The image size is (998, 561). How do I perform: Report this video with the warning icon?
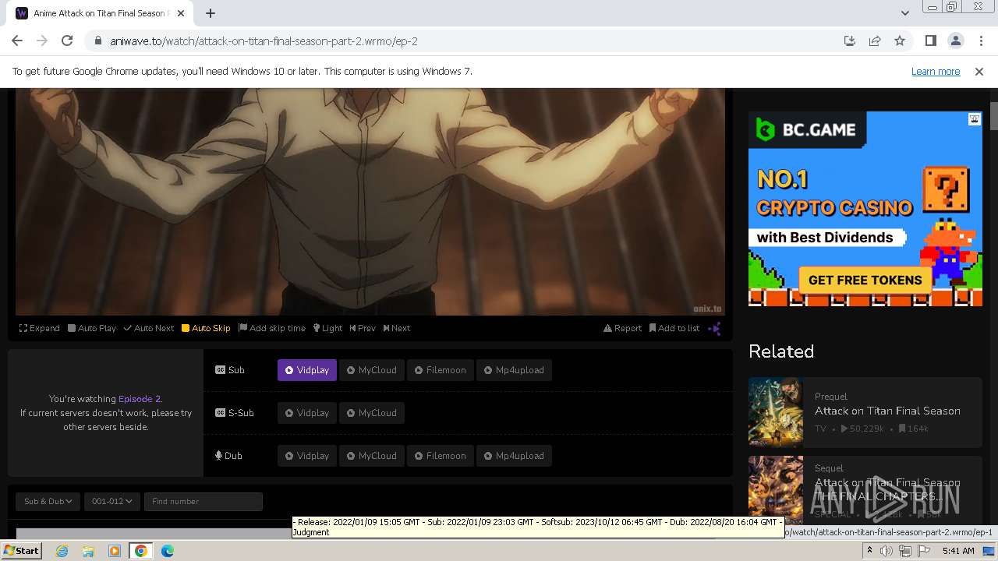[623, 328]
